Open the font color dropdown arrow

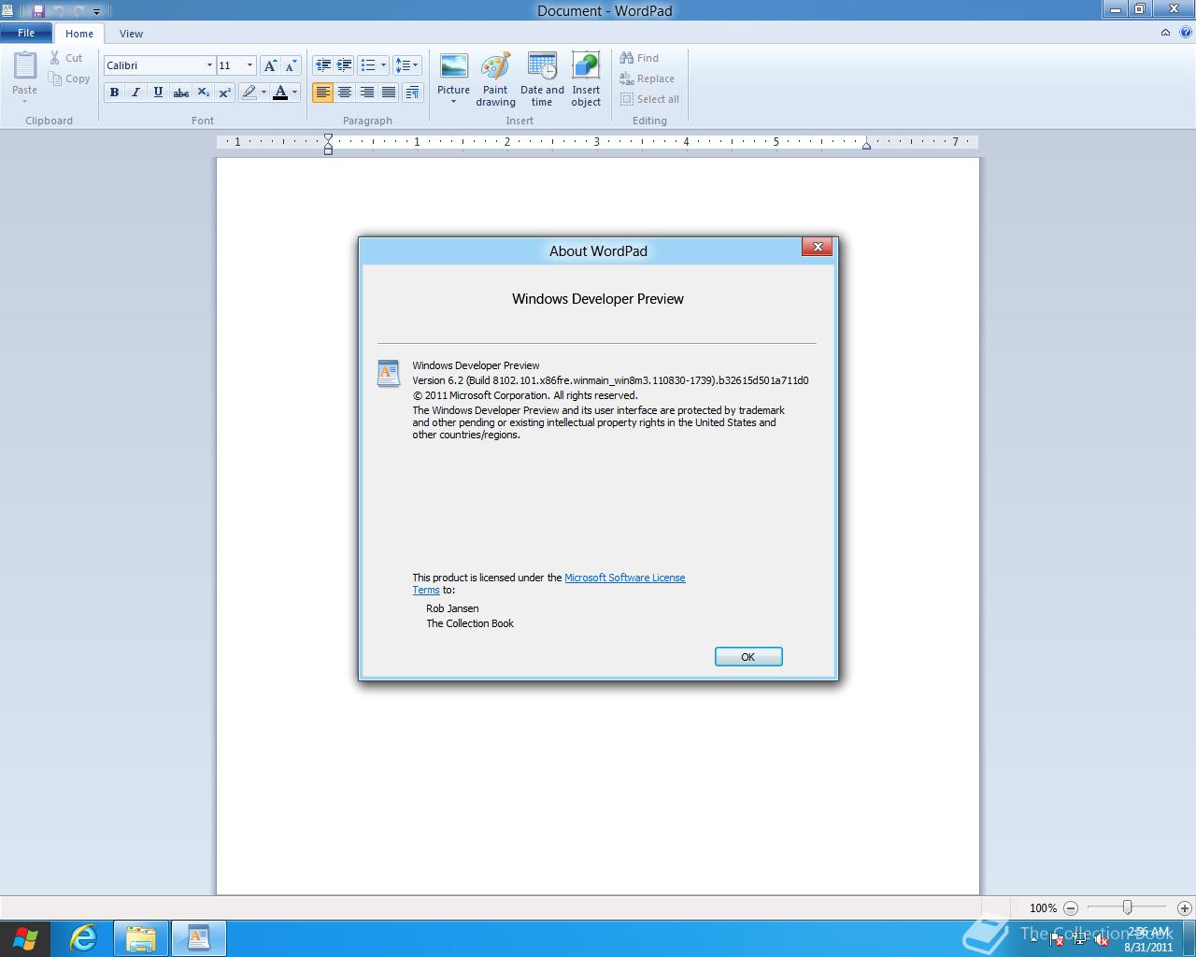pyautogui.click(x=294, y=93)
